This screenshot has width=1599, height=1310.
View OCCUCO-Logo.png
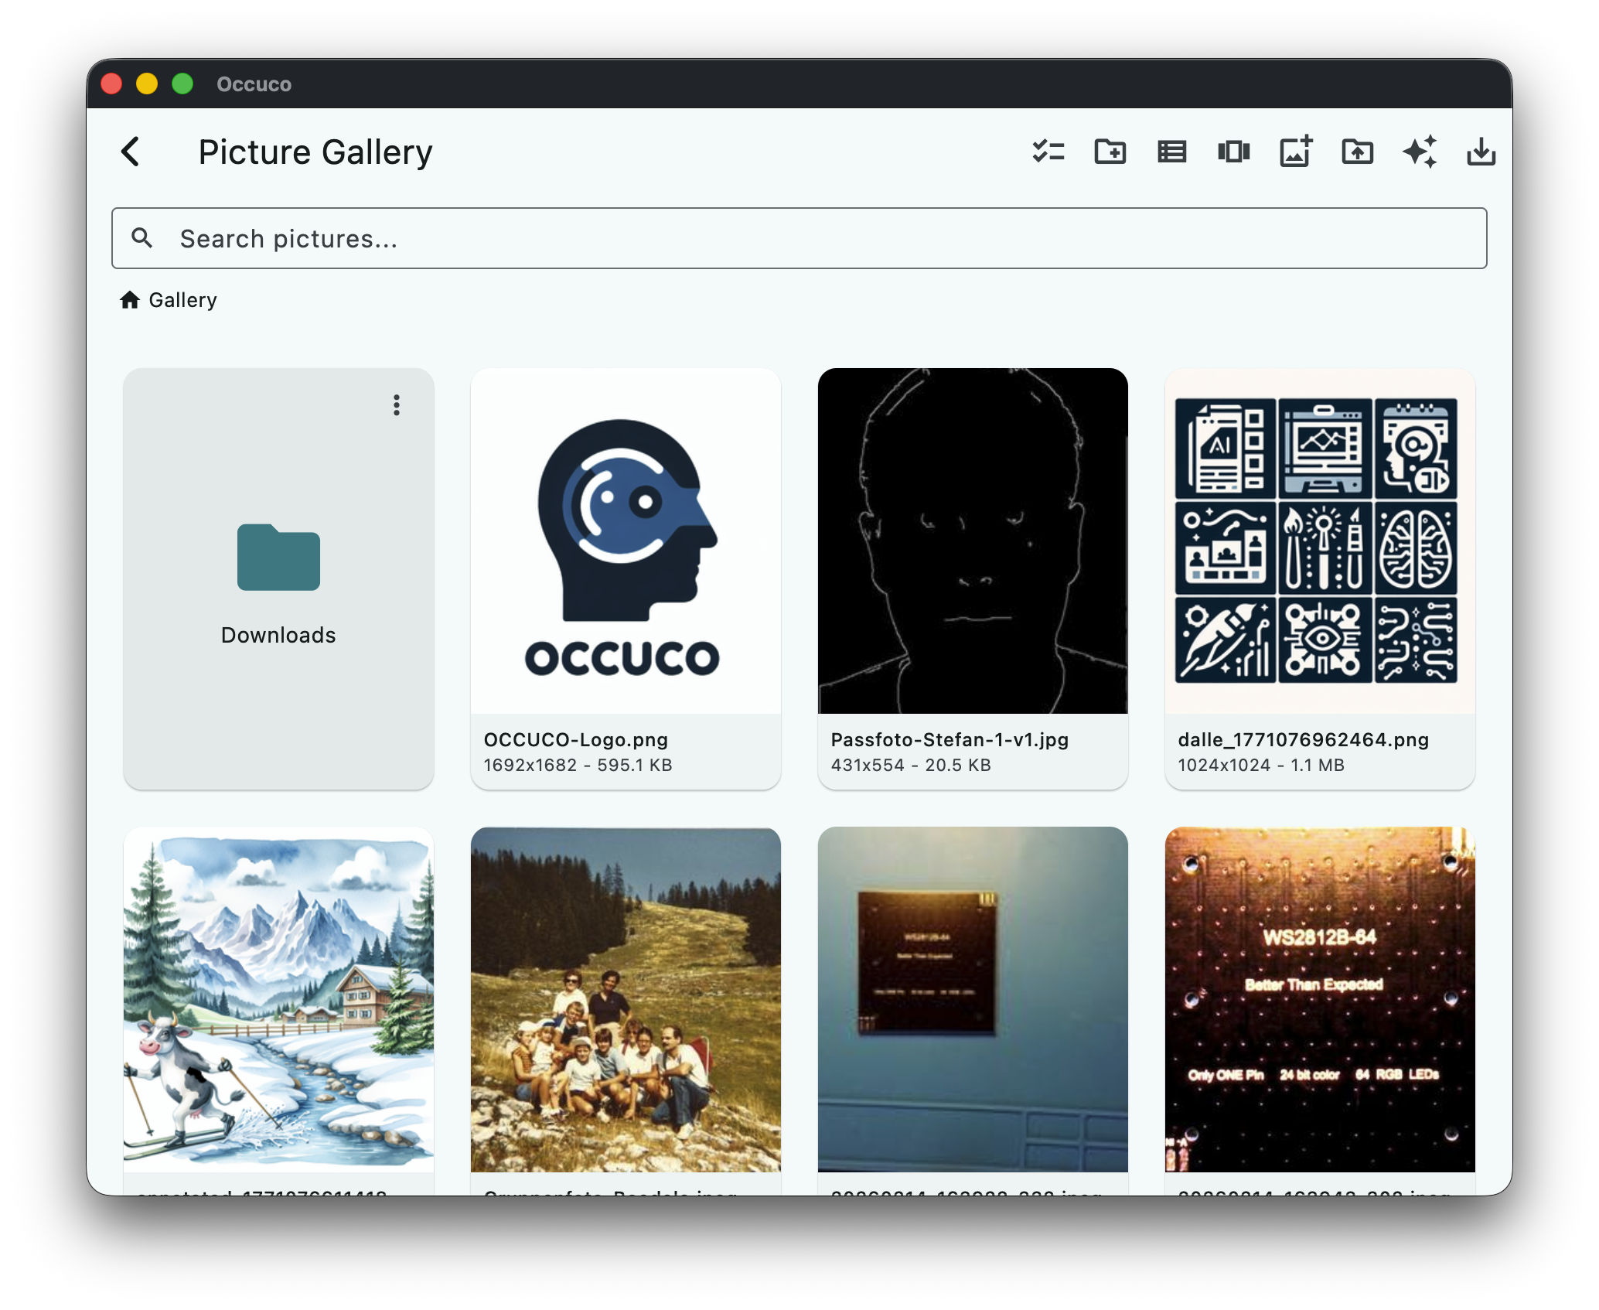click(x=626, y=541)
